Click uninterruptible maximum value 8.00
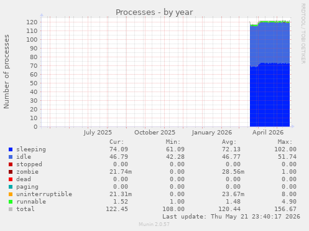Image resolution: width=309 pixels, height=231 pixels. [289, 194]
